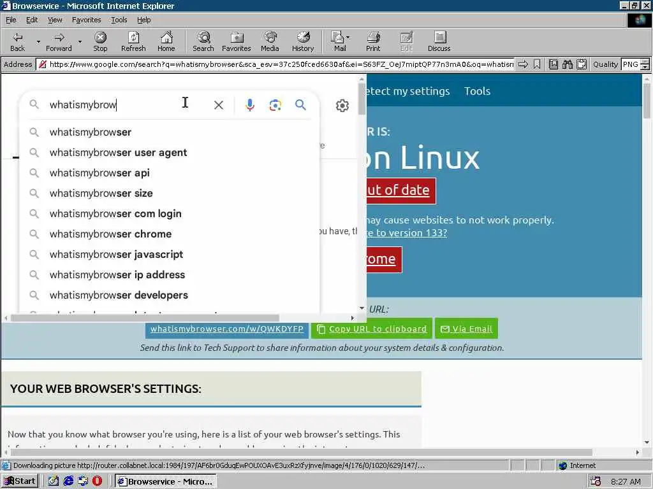
Task: Choose the suggestion whatismybrowser size
Action: click(169, 194)
